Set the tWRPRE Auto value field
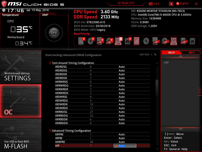This screenshot has width=202, height=152. [x=121, y=142]
